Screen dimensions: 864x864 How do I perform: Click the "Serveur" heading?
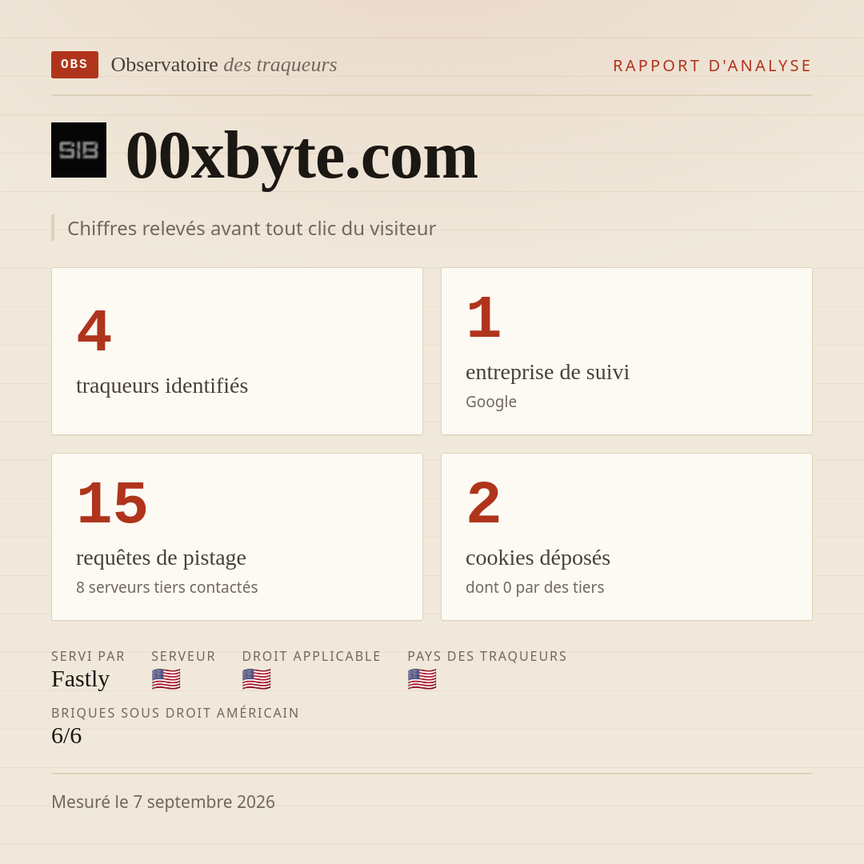(183, 656)
